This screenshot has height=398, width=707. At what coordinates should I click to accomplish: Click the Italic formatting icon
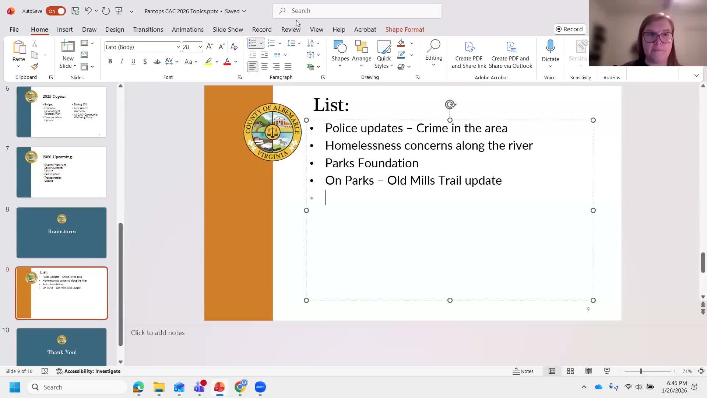122,62
